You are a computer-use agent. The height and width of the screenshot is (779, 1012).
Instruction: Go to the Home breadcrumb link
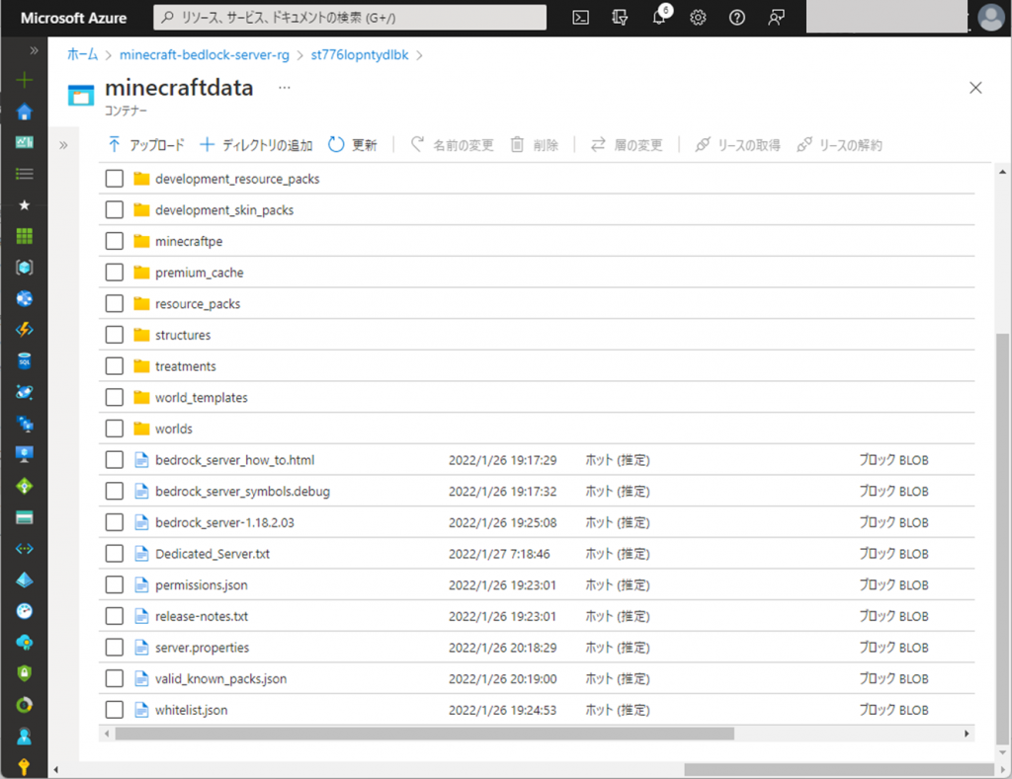[82, 55]
